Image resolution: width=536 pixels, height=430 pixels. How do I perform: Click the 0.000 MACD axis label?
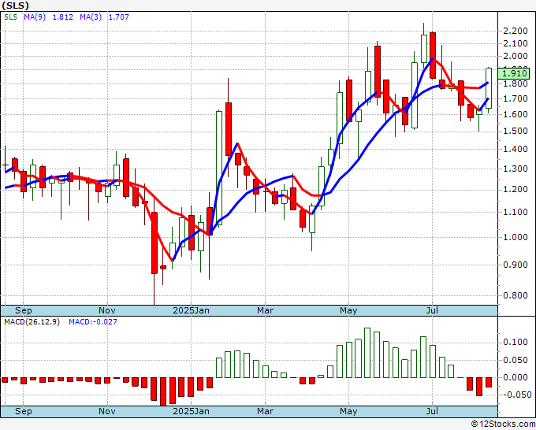tap(516, 377)
